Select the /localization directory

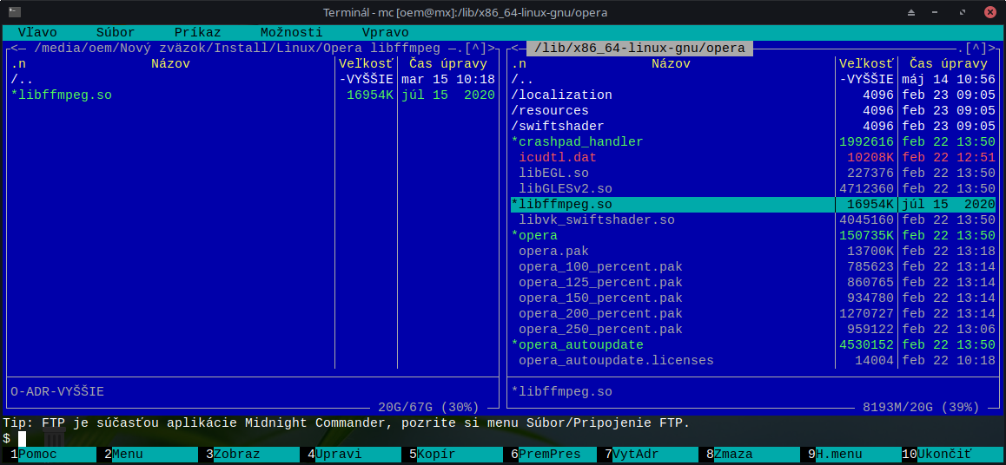pos(753,95)
